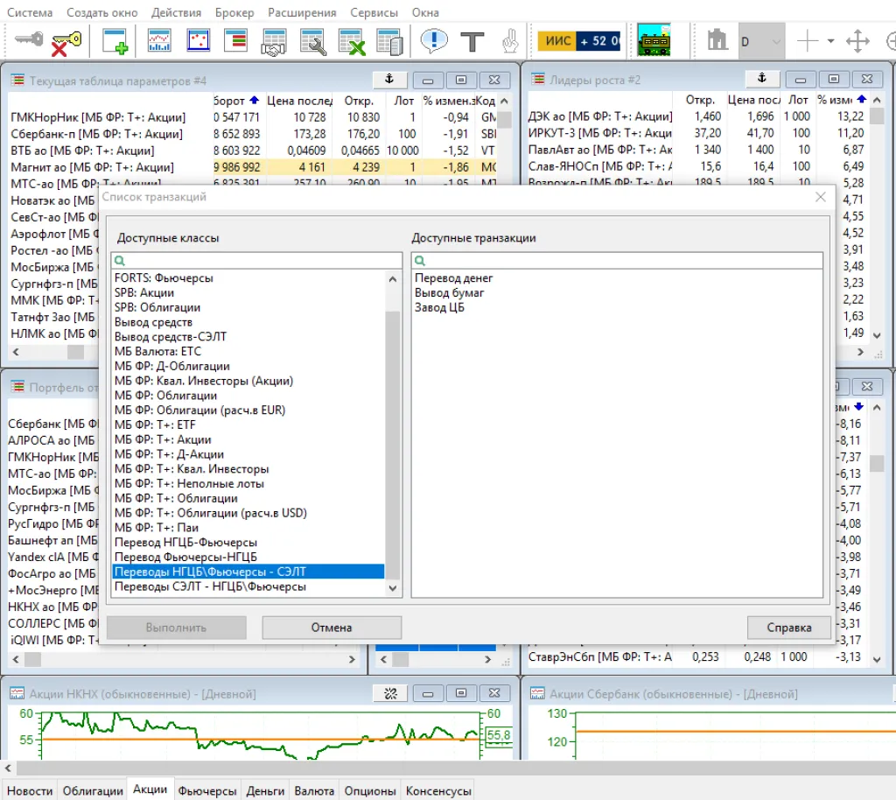
Task: Click the table with magnifier icon
Action: click(x=312, y=41)
